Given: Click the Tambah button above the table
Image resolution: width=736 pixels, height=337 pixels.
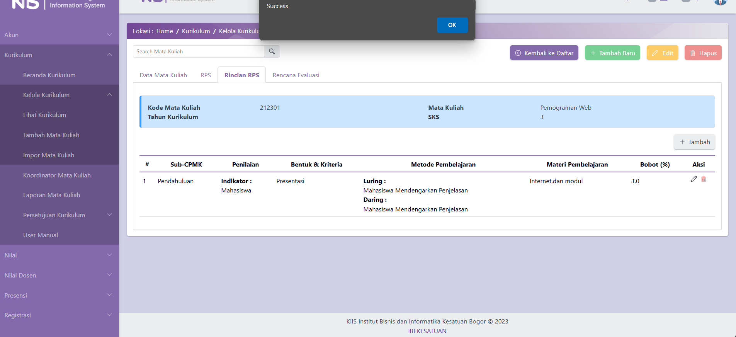Looking at the screenshot, I should (x=694, y=142).
